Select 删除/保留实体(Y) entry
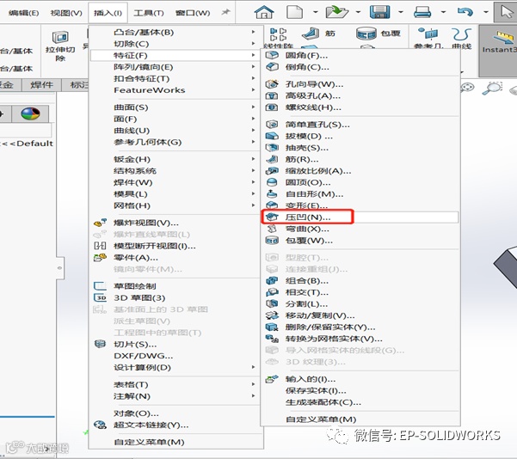Viewport: 517px width, 459px height. (360, 327)
